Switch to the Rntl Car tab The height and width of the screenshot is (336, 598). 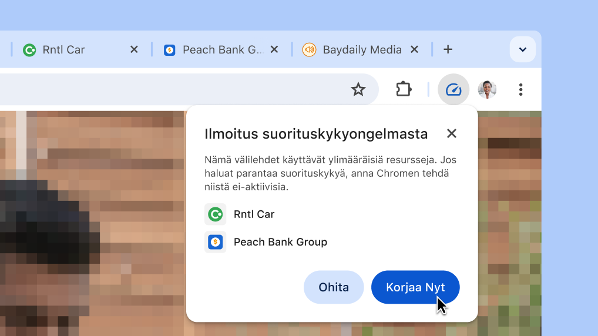[x=81, y=49]
